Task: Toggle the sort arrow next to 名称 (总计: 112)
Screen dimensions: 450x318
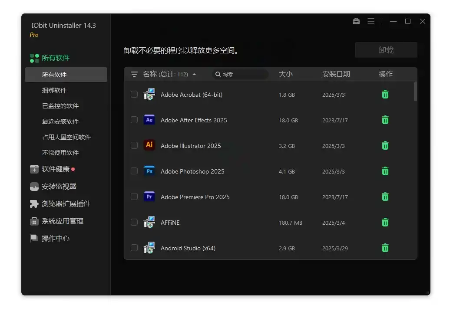Action: pyautogui.click(x=194, y=75)
